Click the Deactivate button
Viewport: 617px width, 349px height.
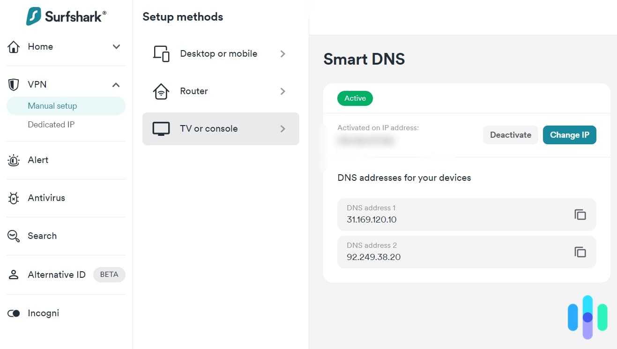tap(510, 134)
